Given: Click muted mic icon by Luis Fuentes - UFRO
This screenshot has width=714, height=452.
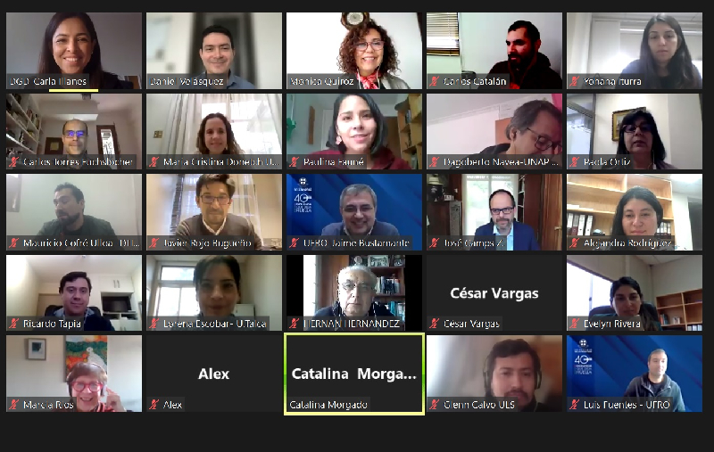Looking at the screenshot, I should click(575, 404).
